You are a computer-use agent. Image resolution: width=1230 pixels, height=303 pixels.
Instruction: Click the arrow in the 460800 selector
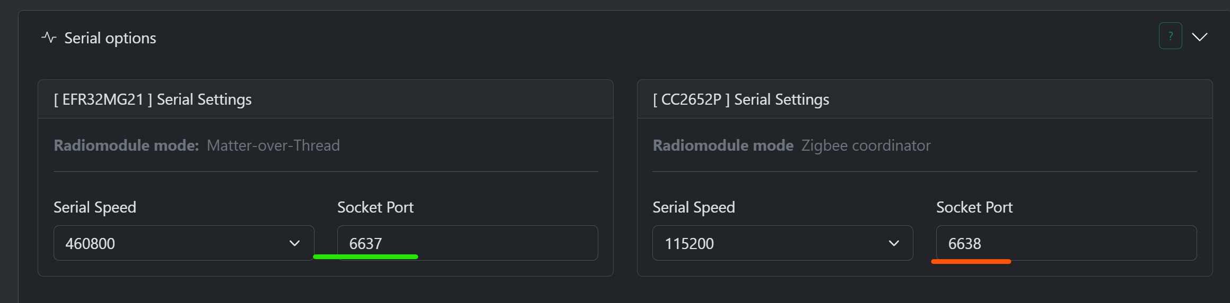pos(294,243)
